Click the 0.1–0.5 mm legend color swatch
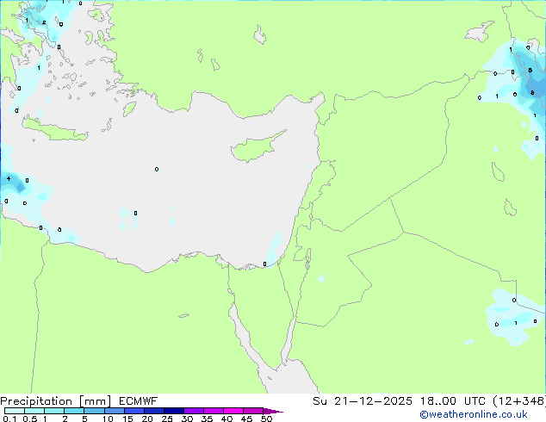The width and height of the screenshot is (546, 422). tap(15, 411)
